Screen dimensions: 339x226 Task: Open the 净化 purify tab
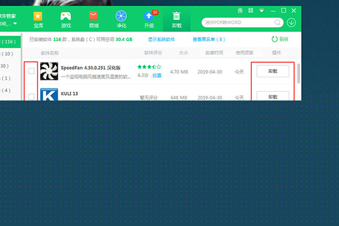(x=121, y=19)
